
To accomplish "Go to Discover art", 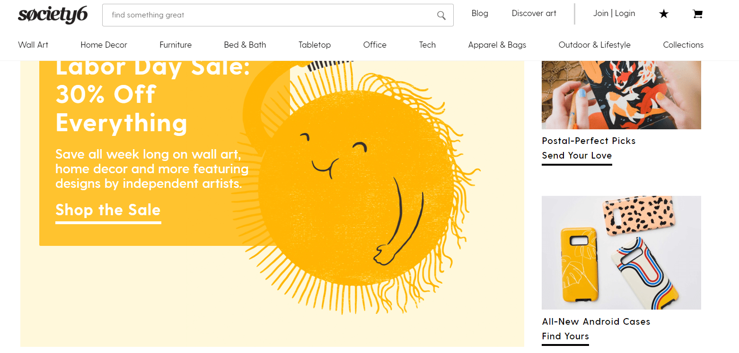I will pyautogui.click(x=534, y=13).
